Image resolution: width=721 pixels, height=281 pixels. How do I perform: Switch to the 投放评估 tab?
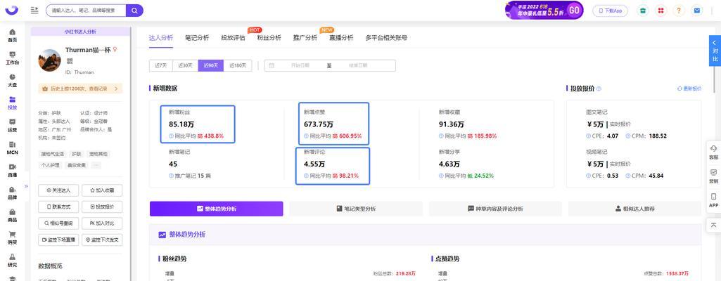(233, 38)
